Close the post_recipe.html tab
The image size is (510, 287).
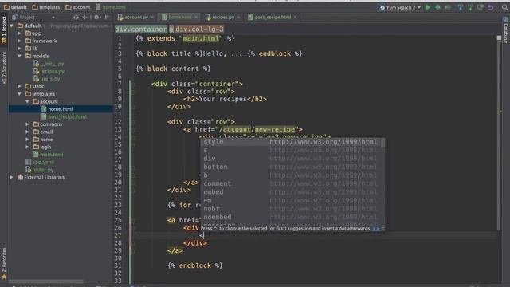click(295, 17)
